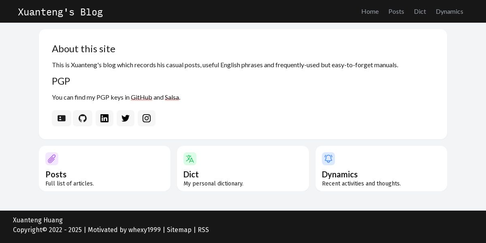Open the contact card icon
The height and width of the screenshot is (243, 486).
(62, 118)
